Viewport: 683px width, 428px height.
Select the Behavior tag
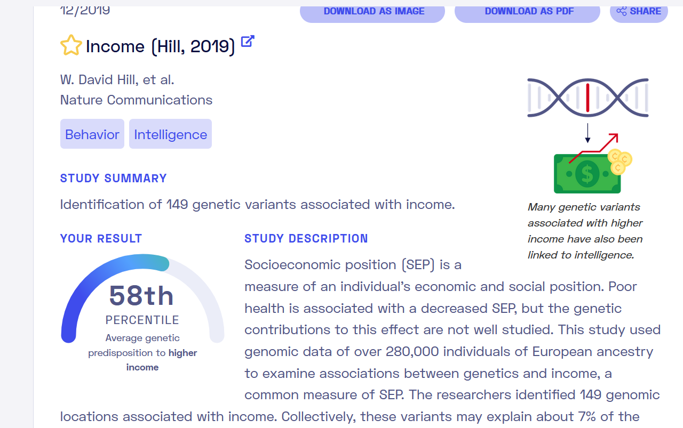(x=92, y=134)
